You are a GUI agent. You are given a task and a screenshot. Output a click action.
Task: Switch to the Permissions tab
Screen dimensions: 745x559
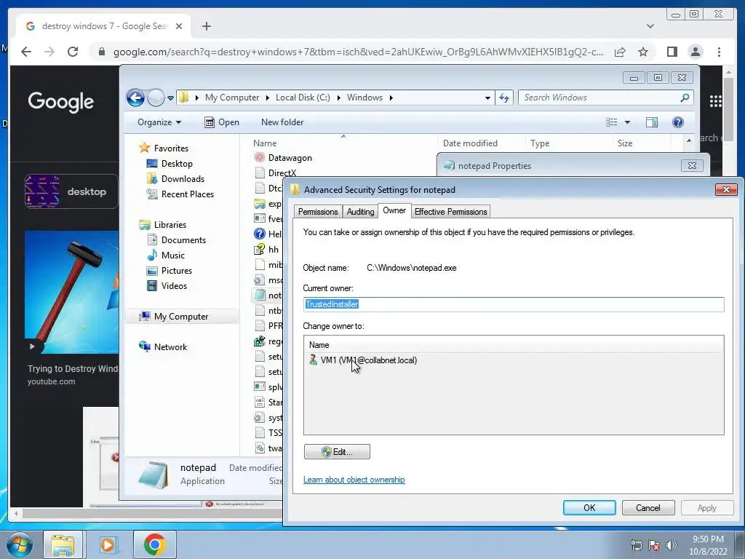point(318,212)
